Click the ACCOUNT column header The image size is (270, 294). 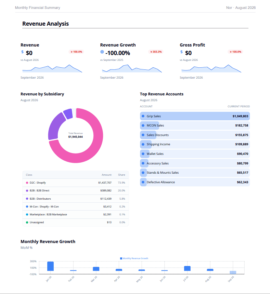point(146,106)
